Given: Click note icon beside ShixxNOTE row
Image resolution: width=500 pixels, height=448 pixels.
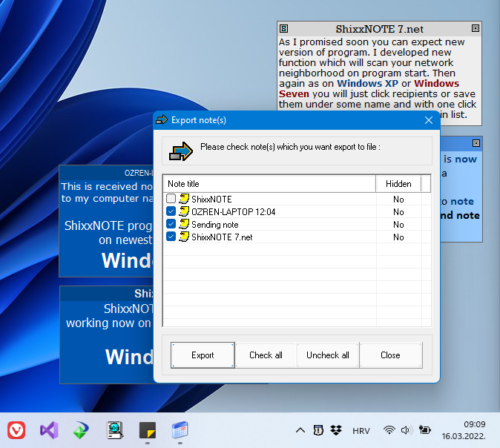Looking at the screenshot, I should pyautogui.click(x=184, y=199).
